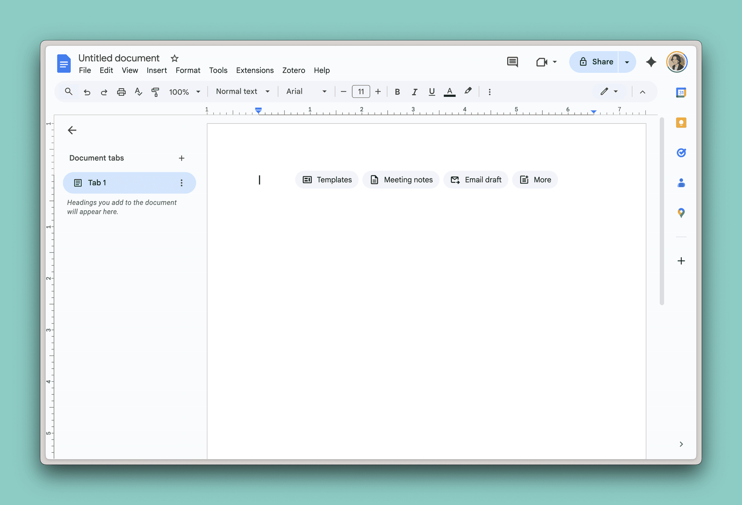Open comment history icon

[512, 62]
